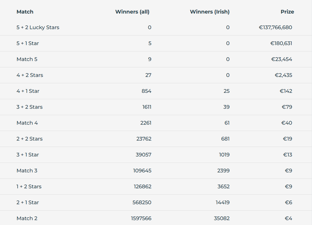Viewport: 312px width, 225px height.
Task: Click the €180,631 prize amount
Action: (x=281, y=43)
